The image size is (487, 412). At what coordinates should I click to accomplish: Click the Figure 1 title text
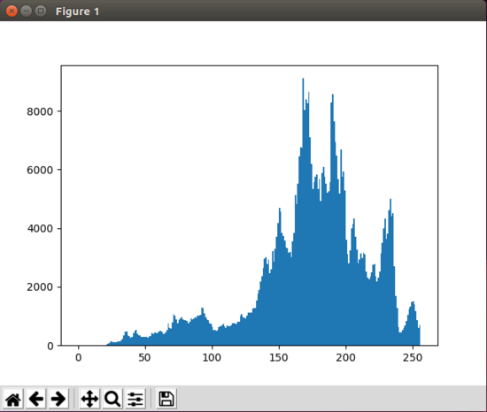pyautogui.click(x=77, y=11)
